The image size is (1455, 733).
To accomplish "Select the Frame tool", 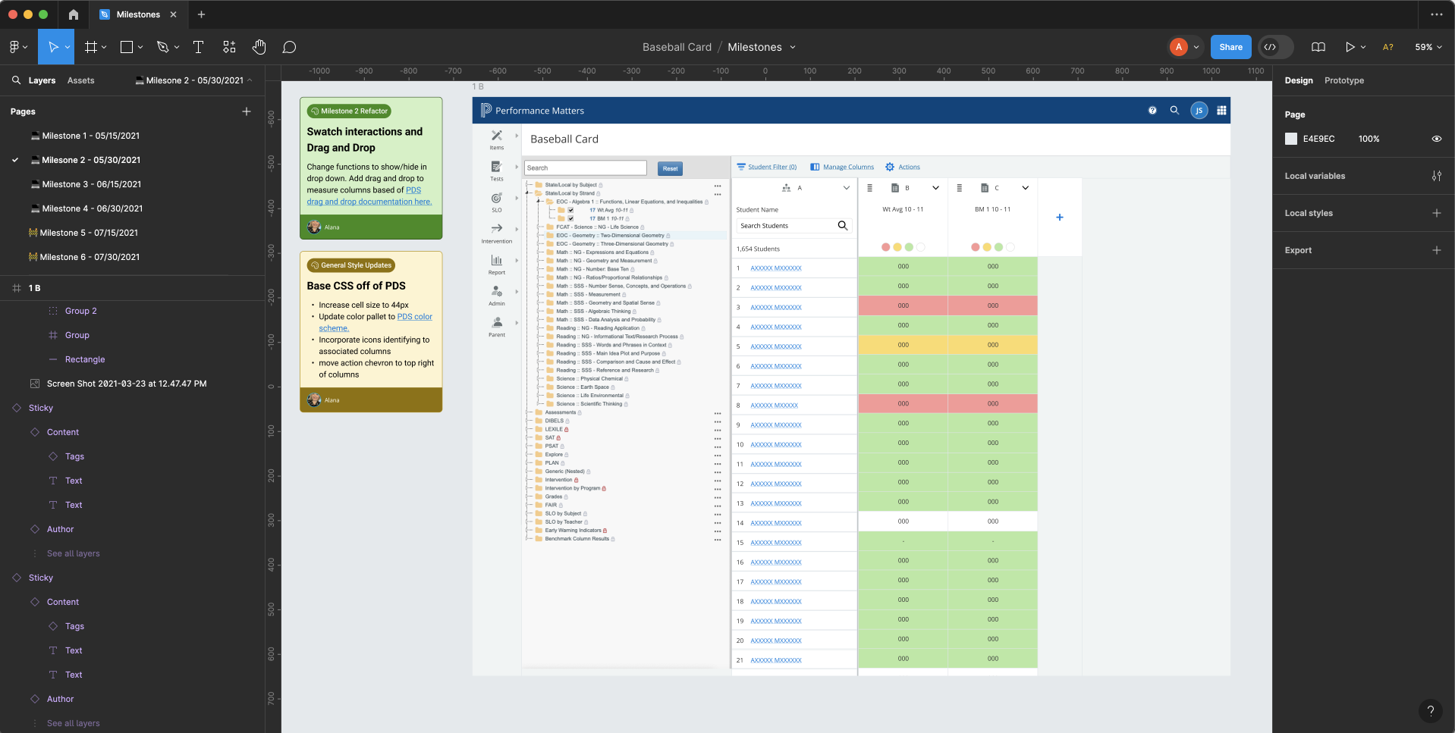I will tap(91, 47).
